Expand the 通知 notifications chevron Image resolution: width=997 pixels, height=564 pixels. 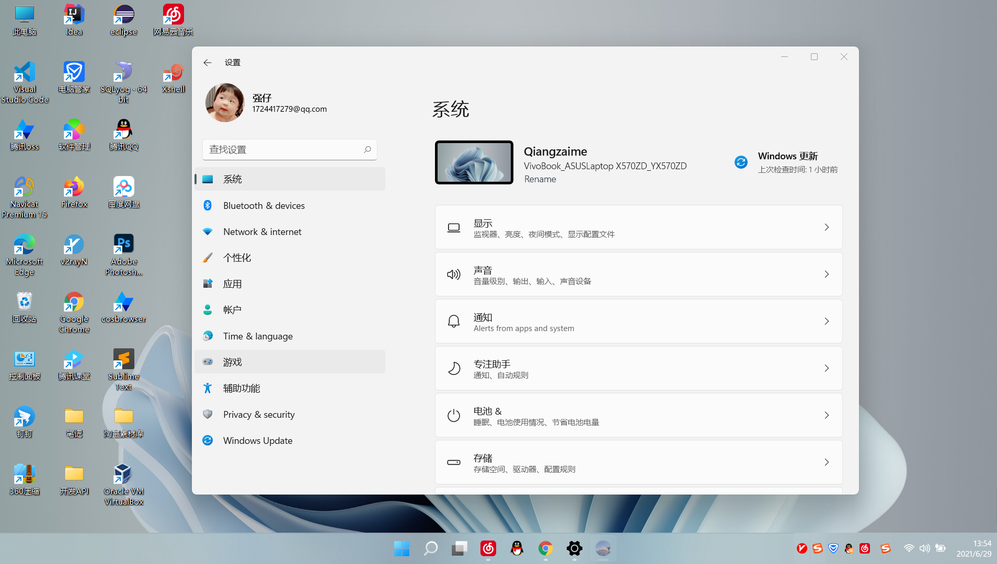(x=827, y=321)
